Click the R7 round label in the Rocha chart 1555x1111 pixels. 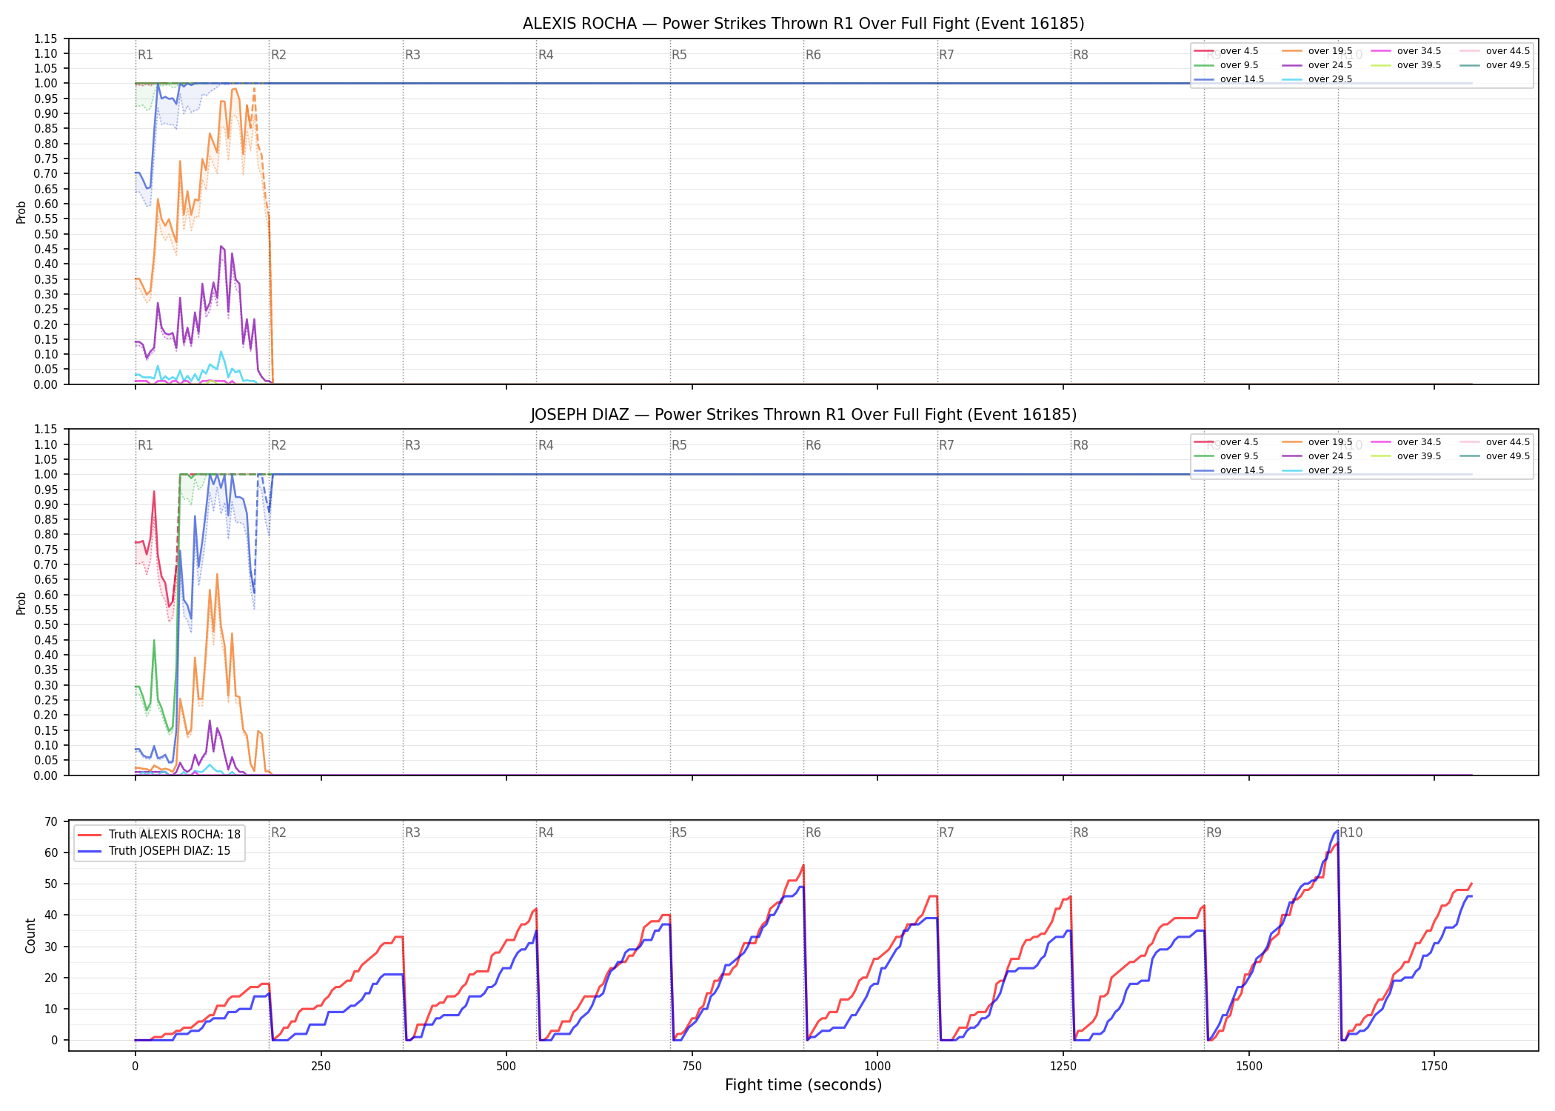tap(946, 55)
